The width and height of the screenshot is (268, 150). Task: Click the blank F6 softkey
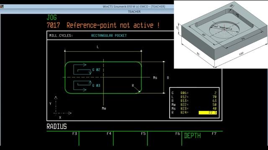165,139
